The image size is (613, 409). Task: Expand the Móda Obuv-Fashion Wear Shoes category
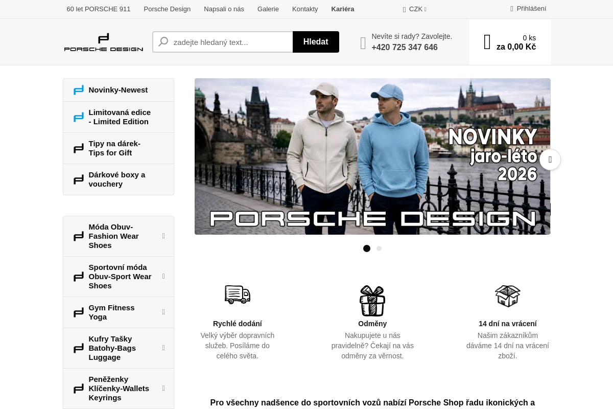tap(163, 236)
